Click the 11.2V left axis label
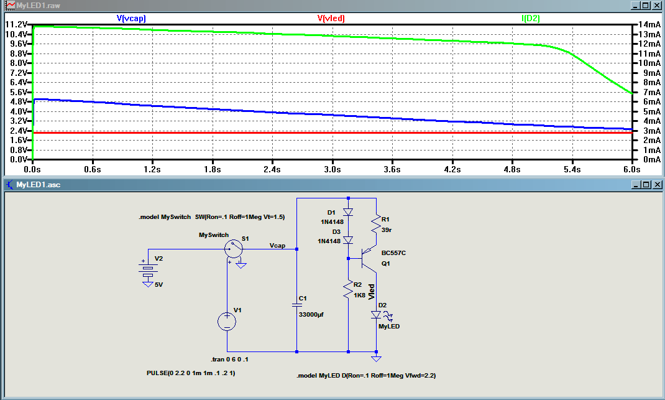 (x=16, y=25)
